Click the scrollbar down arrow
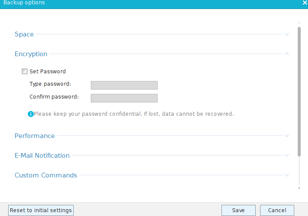Screen dimensions: 308x216 click(x=299, y=188)
